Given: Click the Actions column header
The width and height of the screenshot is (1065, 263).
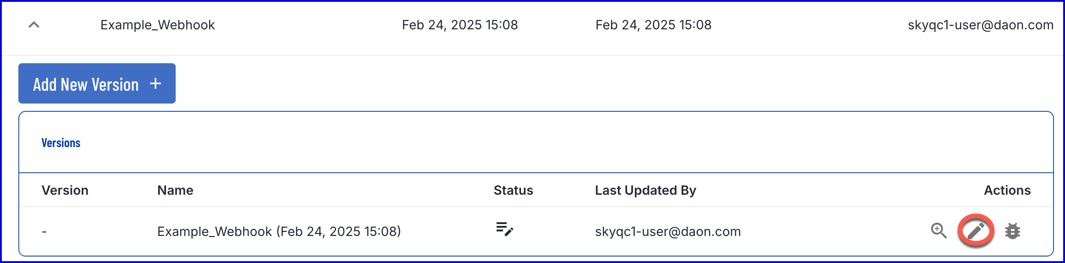Looking at the screenshot, I should coord(1007,190).
